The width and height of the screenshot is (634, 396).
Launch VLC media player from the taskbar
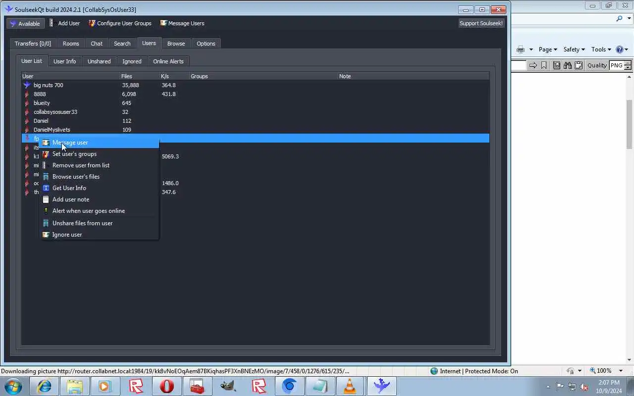(350, 386)
